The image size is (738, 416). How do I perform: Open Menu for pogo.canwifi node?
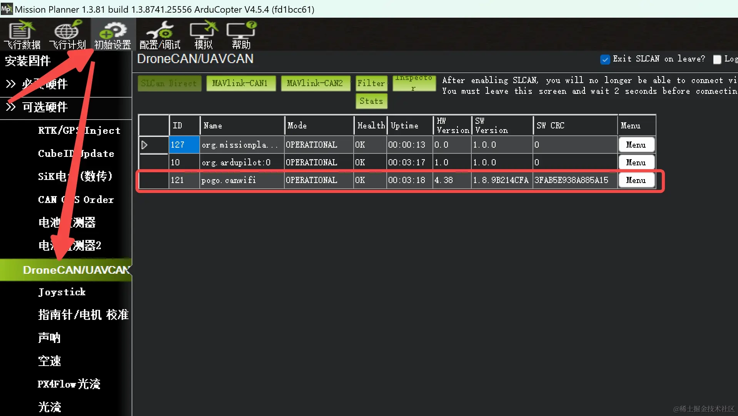636,180
